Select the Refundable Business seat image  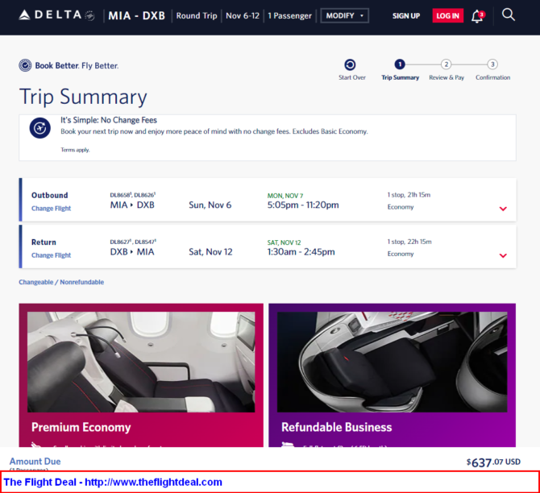(x=393, y=362)
